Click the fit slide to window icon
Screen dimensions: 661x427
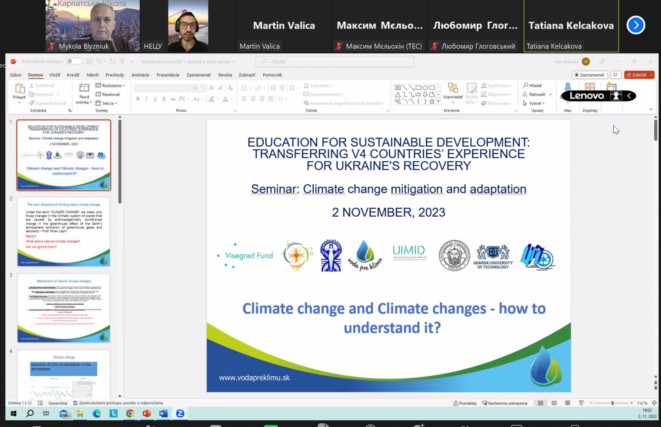(x=654, y=403)
